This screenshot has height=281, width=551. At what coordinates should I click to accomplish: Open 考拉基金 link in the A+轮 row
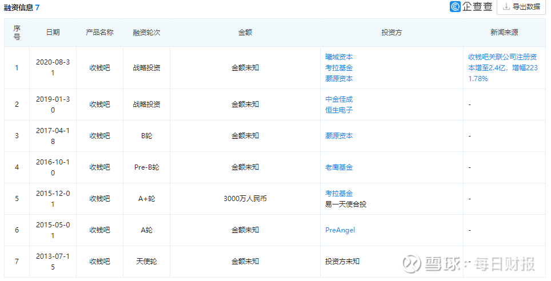(339, 193)
